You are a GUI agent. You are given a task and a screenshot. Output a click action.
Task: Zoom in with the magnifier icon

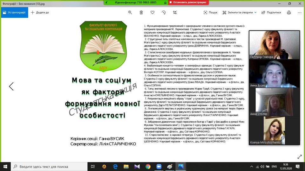point(130,12)
